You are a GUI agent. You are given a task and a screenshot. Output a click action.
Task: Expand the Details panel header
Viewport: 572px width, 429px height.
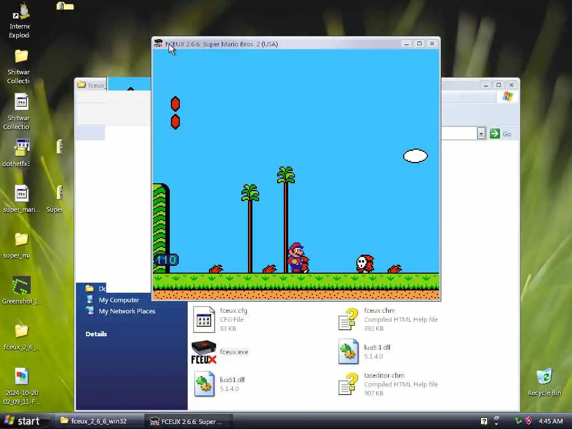96,334
